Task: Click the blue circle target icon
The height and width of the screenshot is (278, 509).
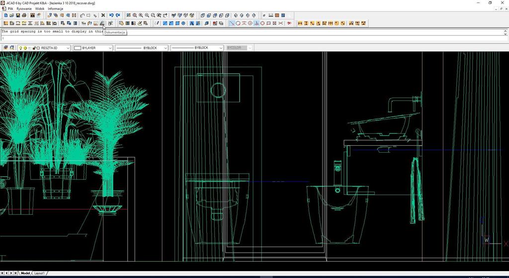Action: pos(183,23)
